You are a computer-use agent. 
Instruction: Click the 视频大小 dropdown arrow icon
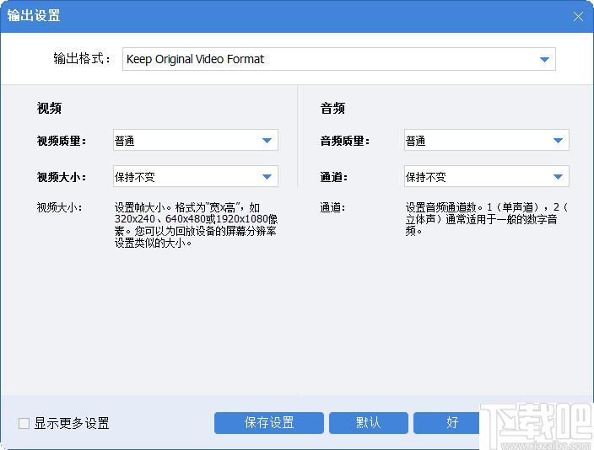click(x=267, y=177)
